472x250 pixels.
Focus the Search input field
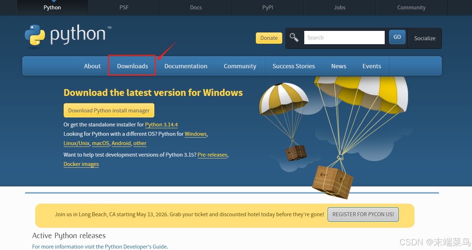[344, 37]
